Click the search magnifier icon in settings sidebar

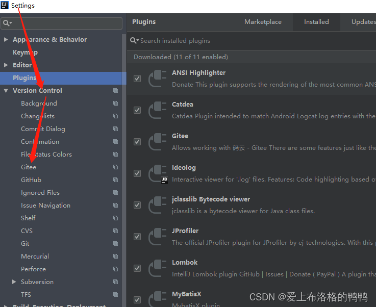[x=7, y=23]
